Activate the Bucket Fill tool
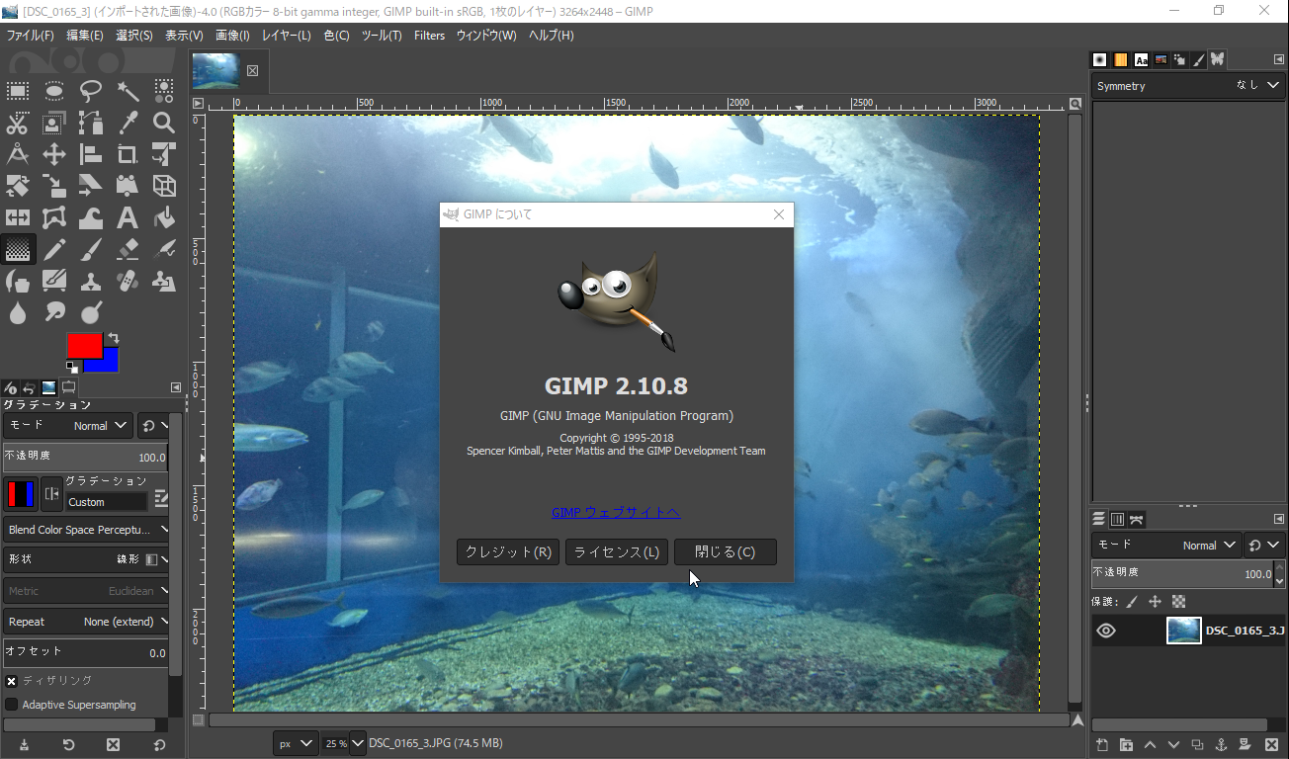Viewport: 1289px width, 759px height. click(x=164, y=217)
